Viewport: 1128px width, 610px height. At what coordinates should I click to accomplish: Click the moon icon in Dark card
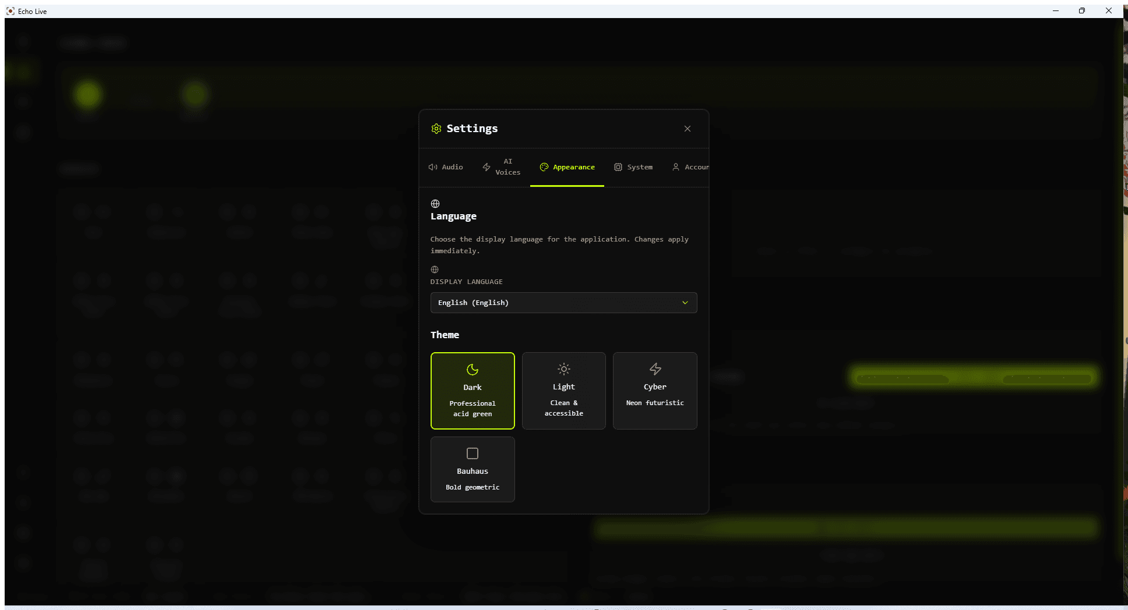coord(473,370)
